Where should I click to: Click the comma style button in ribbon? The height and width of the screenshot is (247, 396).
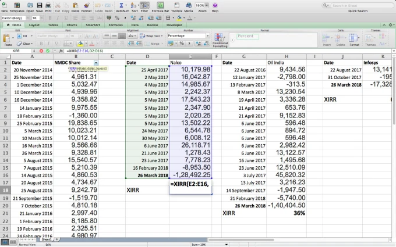click(189, 44)
